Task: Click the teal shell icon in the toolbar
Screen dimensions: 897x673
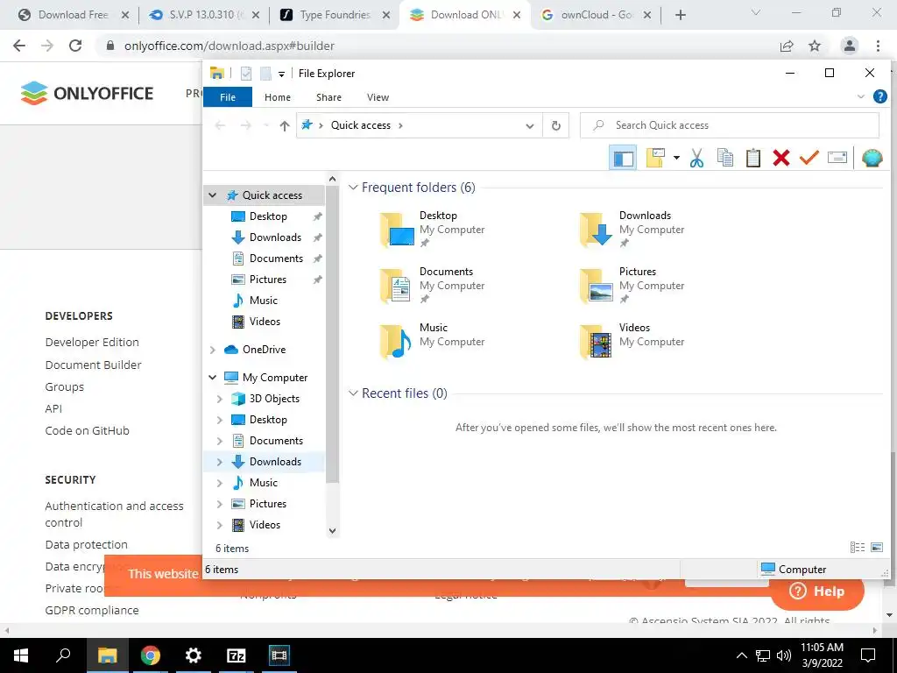Action: pyautogui.click(x=872, y=158)
